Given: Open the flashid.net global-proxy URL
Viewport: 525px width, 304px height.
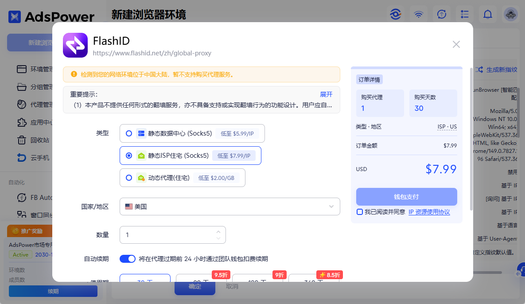Looking at the screenshot, I should [152, 53].
